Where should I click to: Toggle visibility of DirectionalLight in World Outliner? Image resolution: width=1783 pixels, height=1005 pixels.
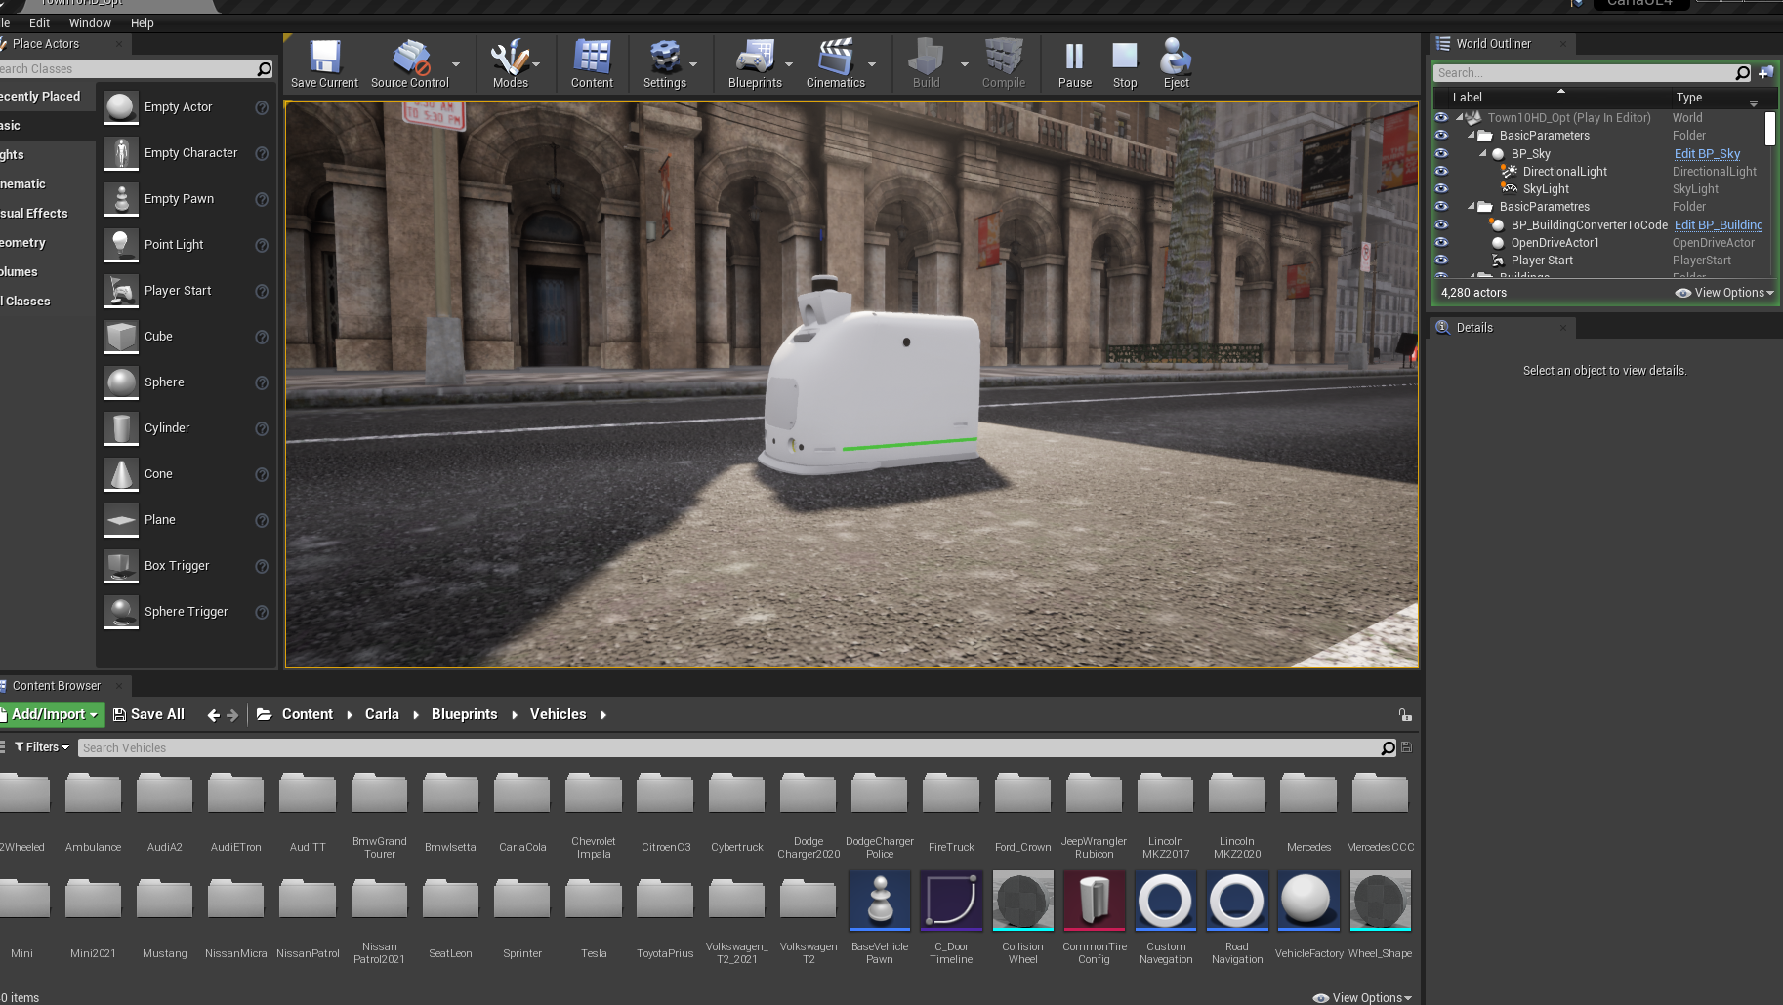coord(1442,171)
